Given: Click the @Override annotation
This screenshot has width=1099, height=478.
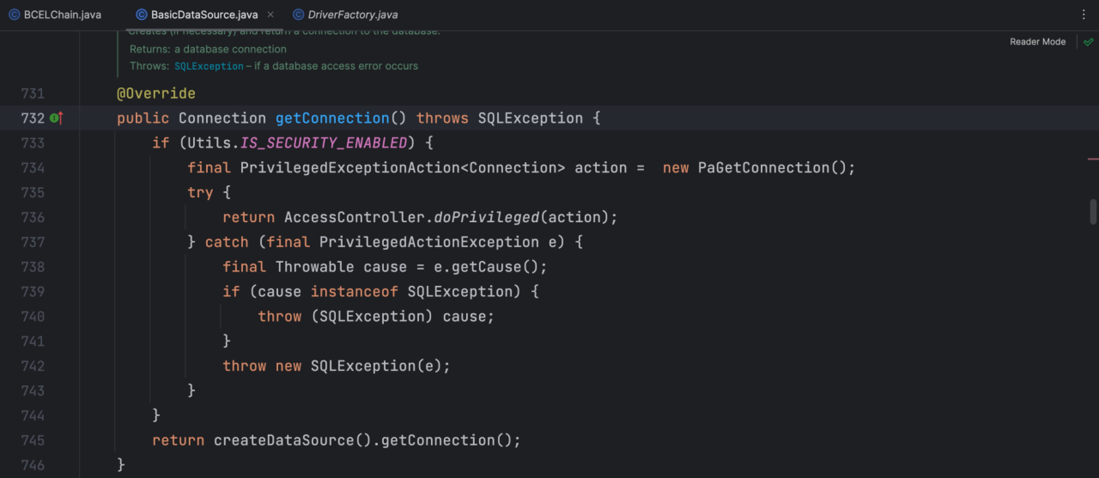Looking at the screenshot, I should [156, 94].
